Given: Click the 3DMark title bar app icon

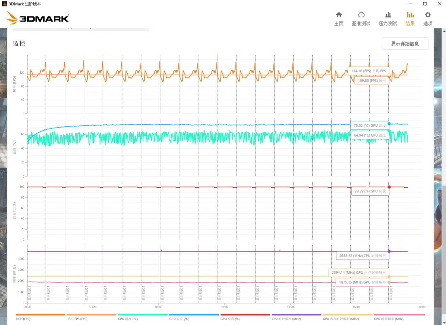Looking at the screenshot, I should (x=4, y=4).
